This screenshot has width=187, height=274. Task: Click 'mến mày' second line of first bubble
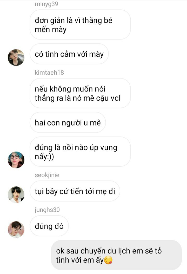tap(51, 30)
